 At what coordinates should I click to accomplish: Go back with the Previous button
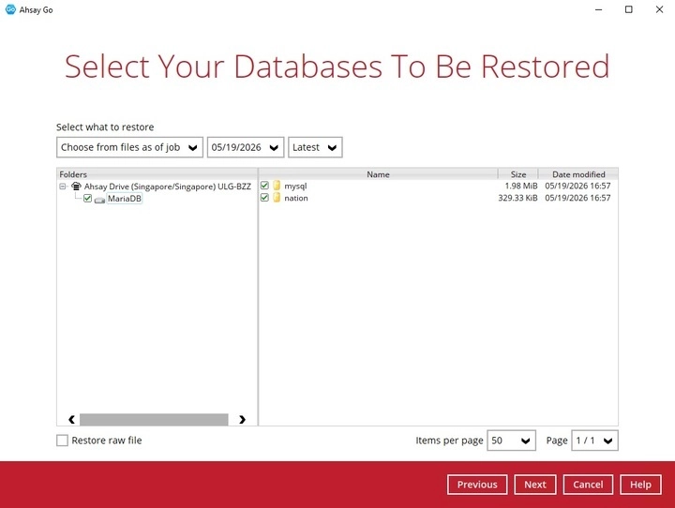[477, 485]
